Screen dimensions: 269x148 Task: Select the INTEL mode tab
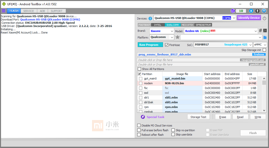coord(158,25)
